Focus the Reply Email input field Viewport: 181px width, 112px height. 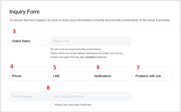tap(90, 41)
